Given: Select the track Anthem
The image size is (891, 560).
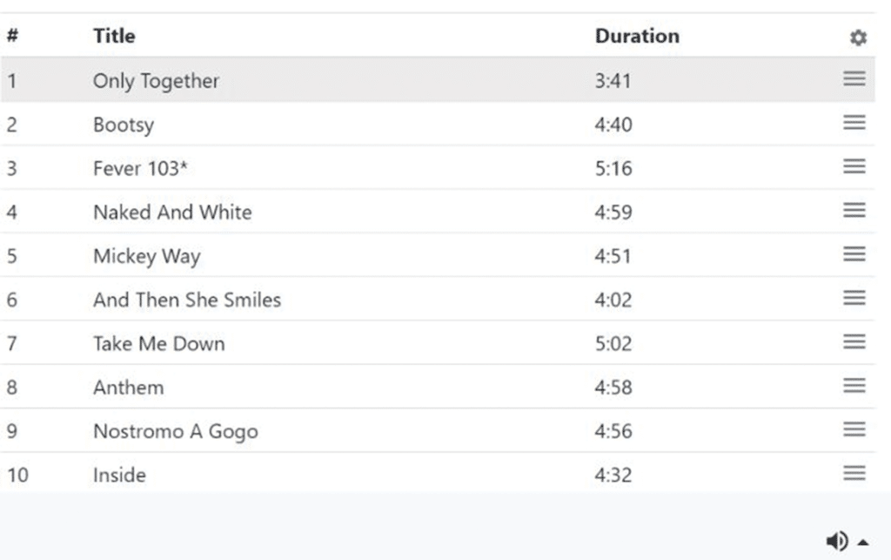Looking at the screenshot, I should tap(128, 388).
